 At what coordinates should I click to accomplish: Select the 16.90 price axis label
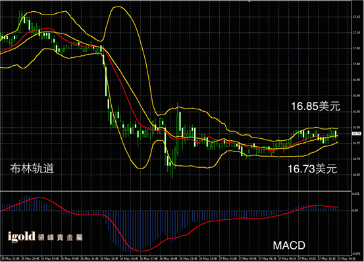(356, 95)
